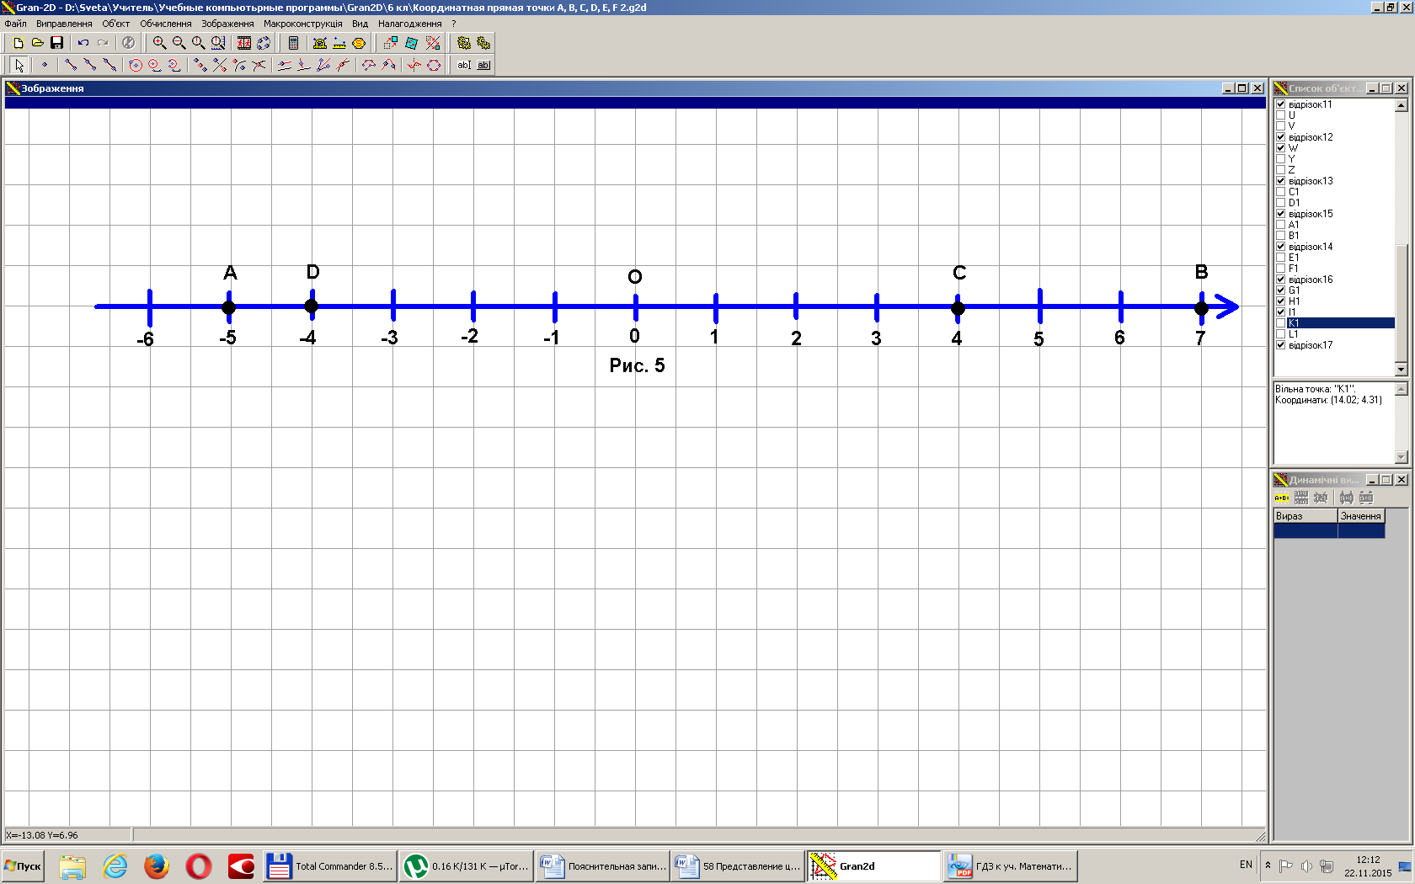
Task: Open the Налагодження menu
Action: pos(410,24)
